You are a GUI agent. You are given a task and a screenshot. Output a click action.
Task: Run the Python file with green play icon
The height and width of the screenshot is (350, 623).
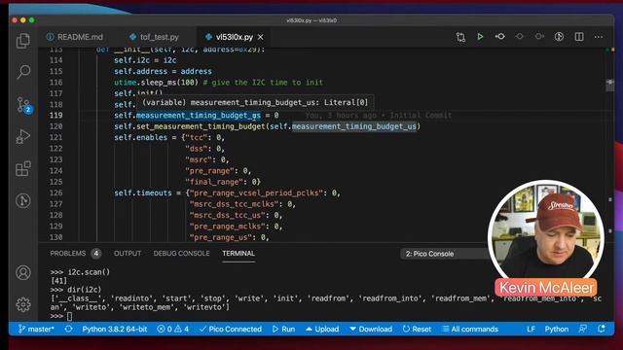coord(480,37)
